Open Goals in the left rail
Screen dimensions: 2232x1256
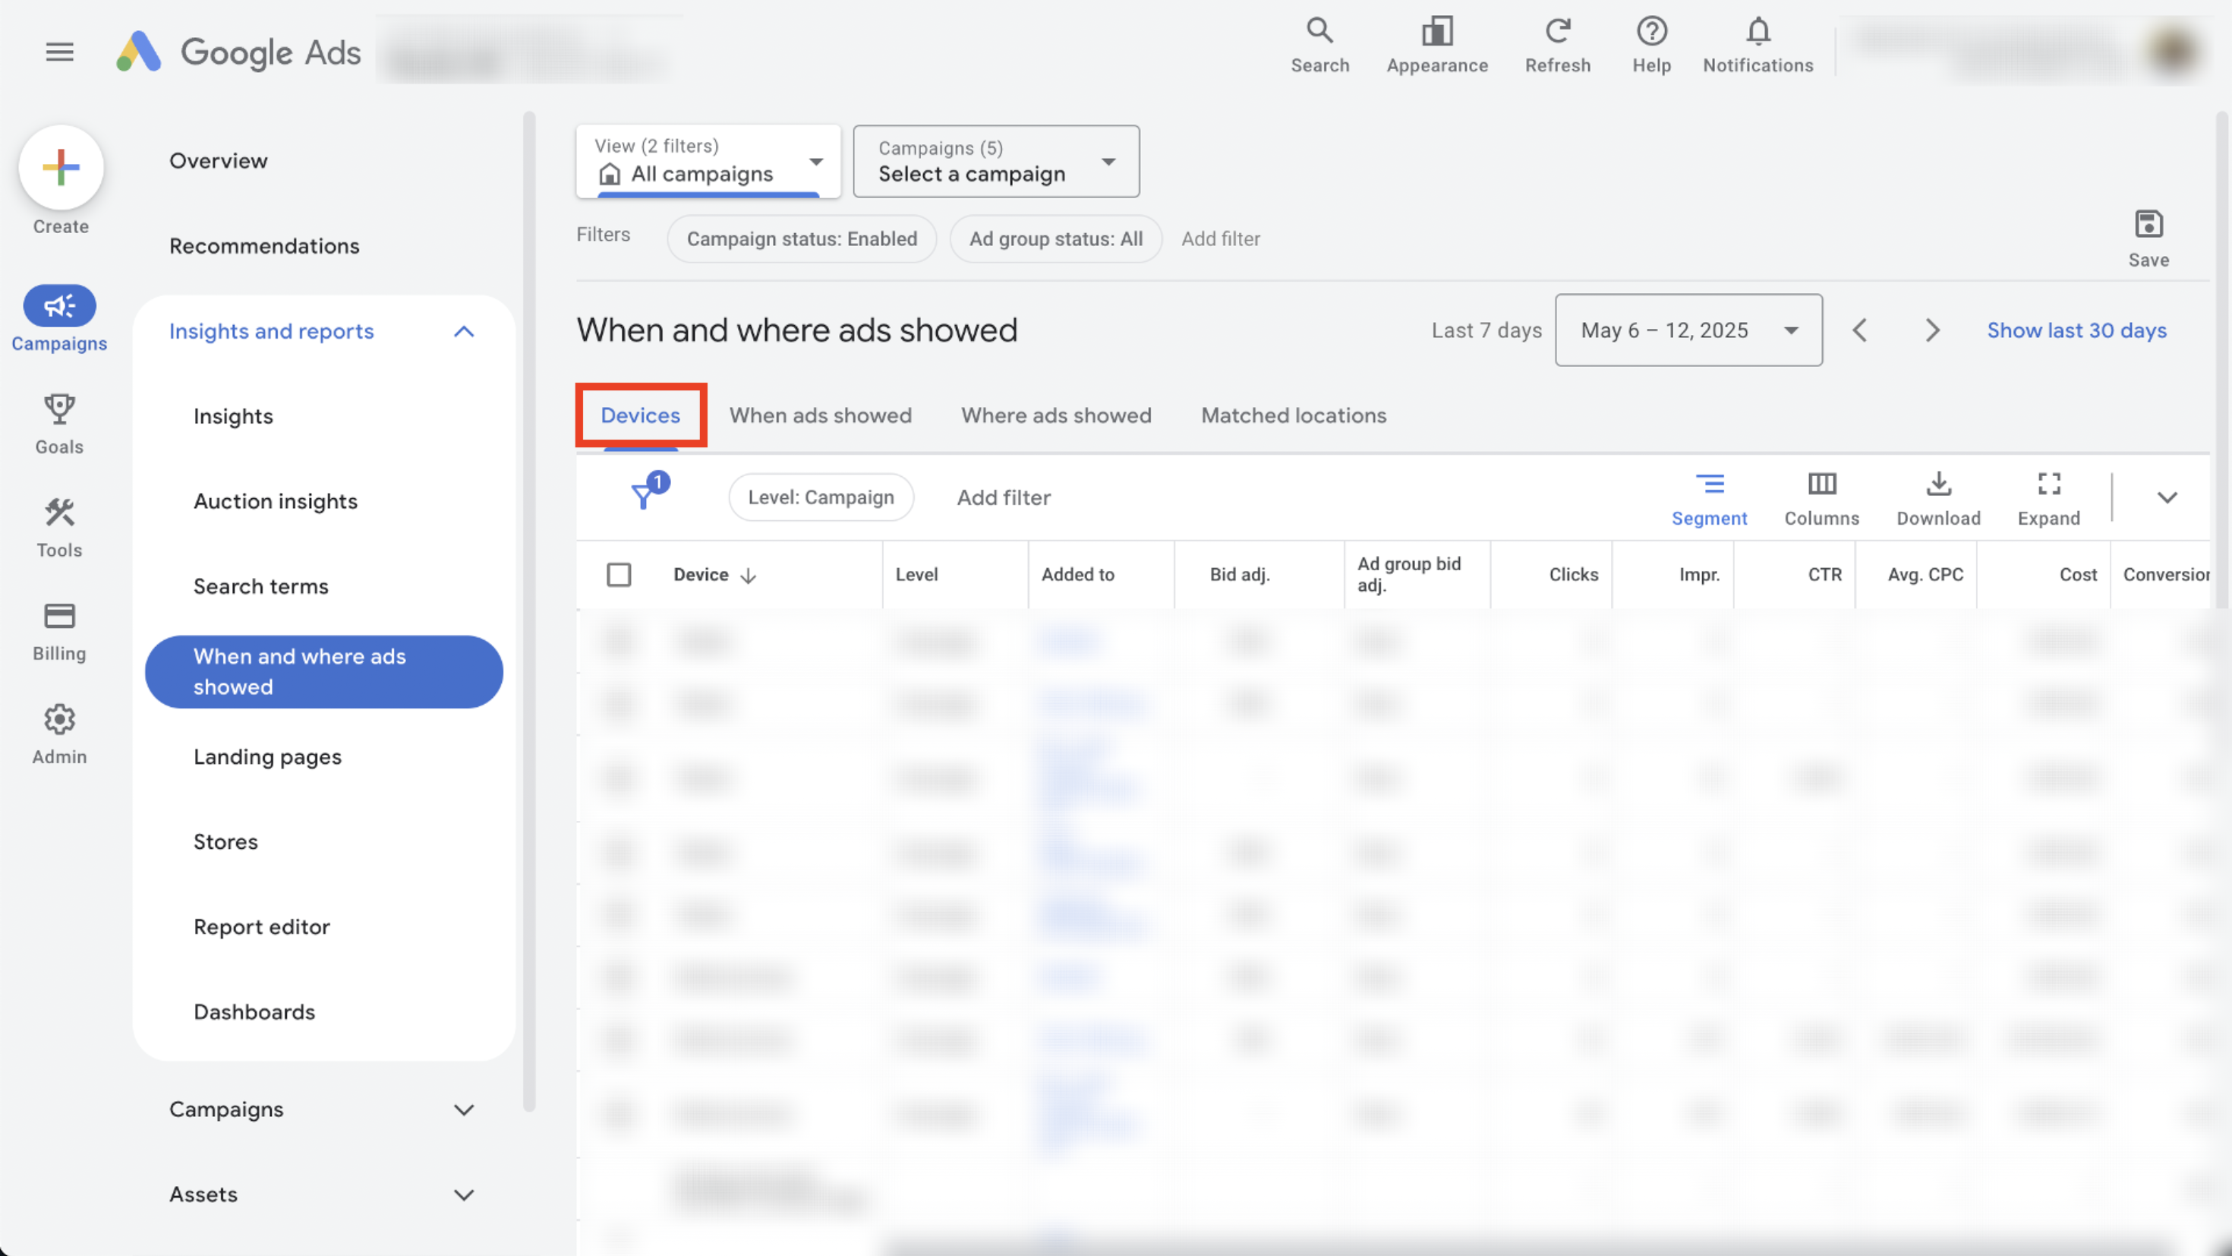(59, 424)
